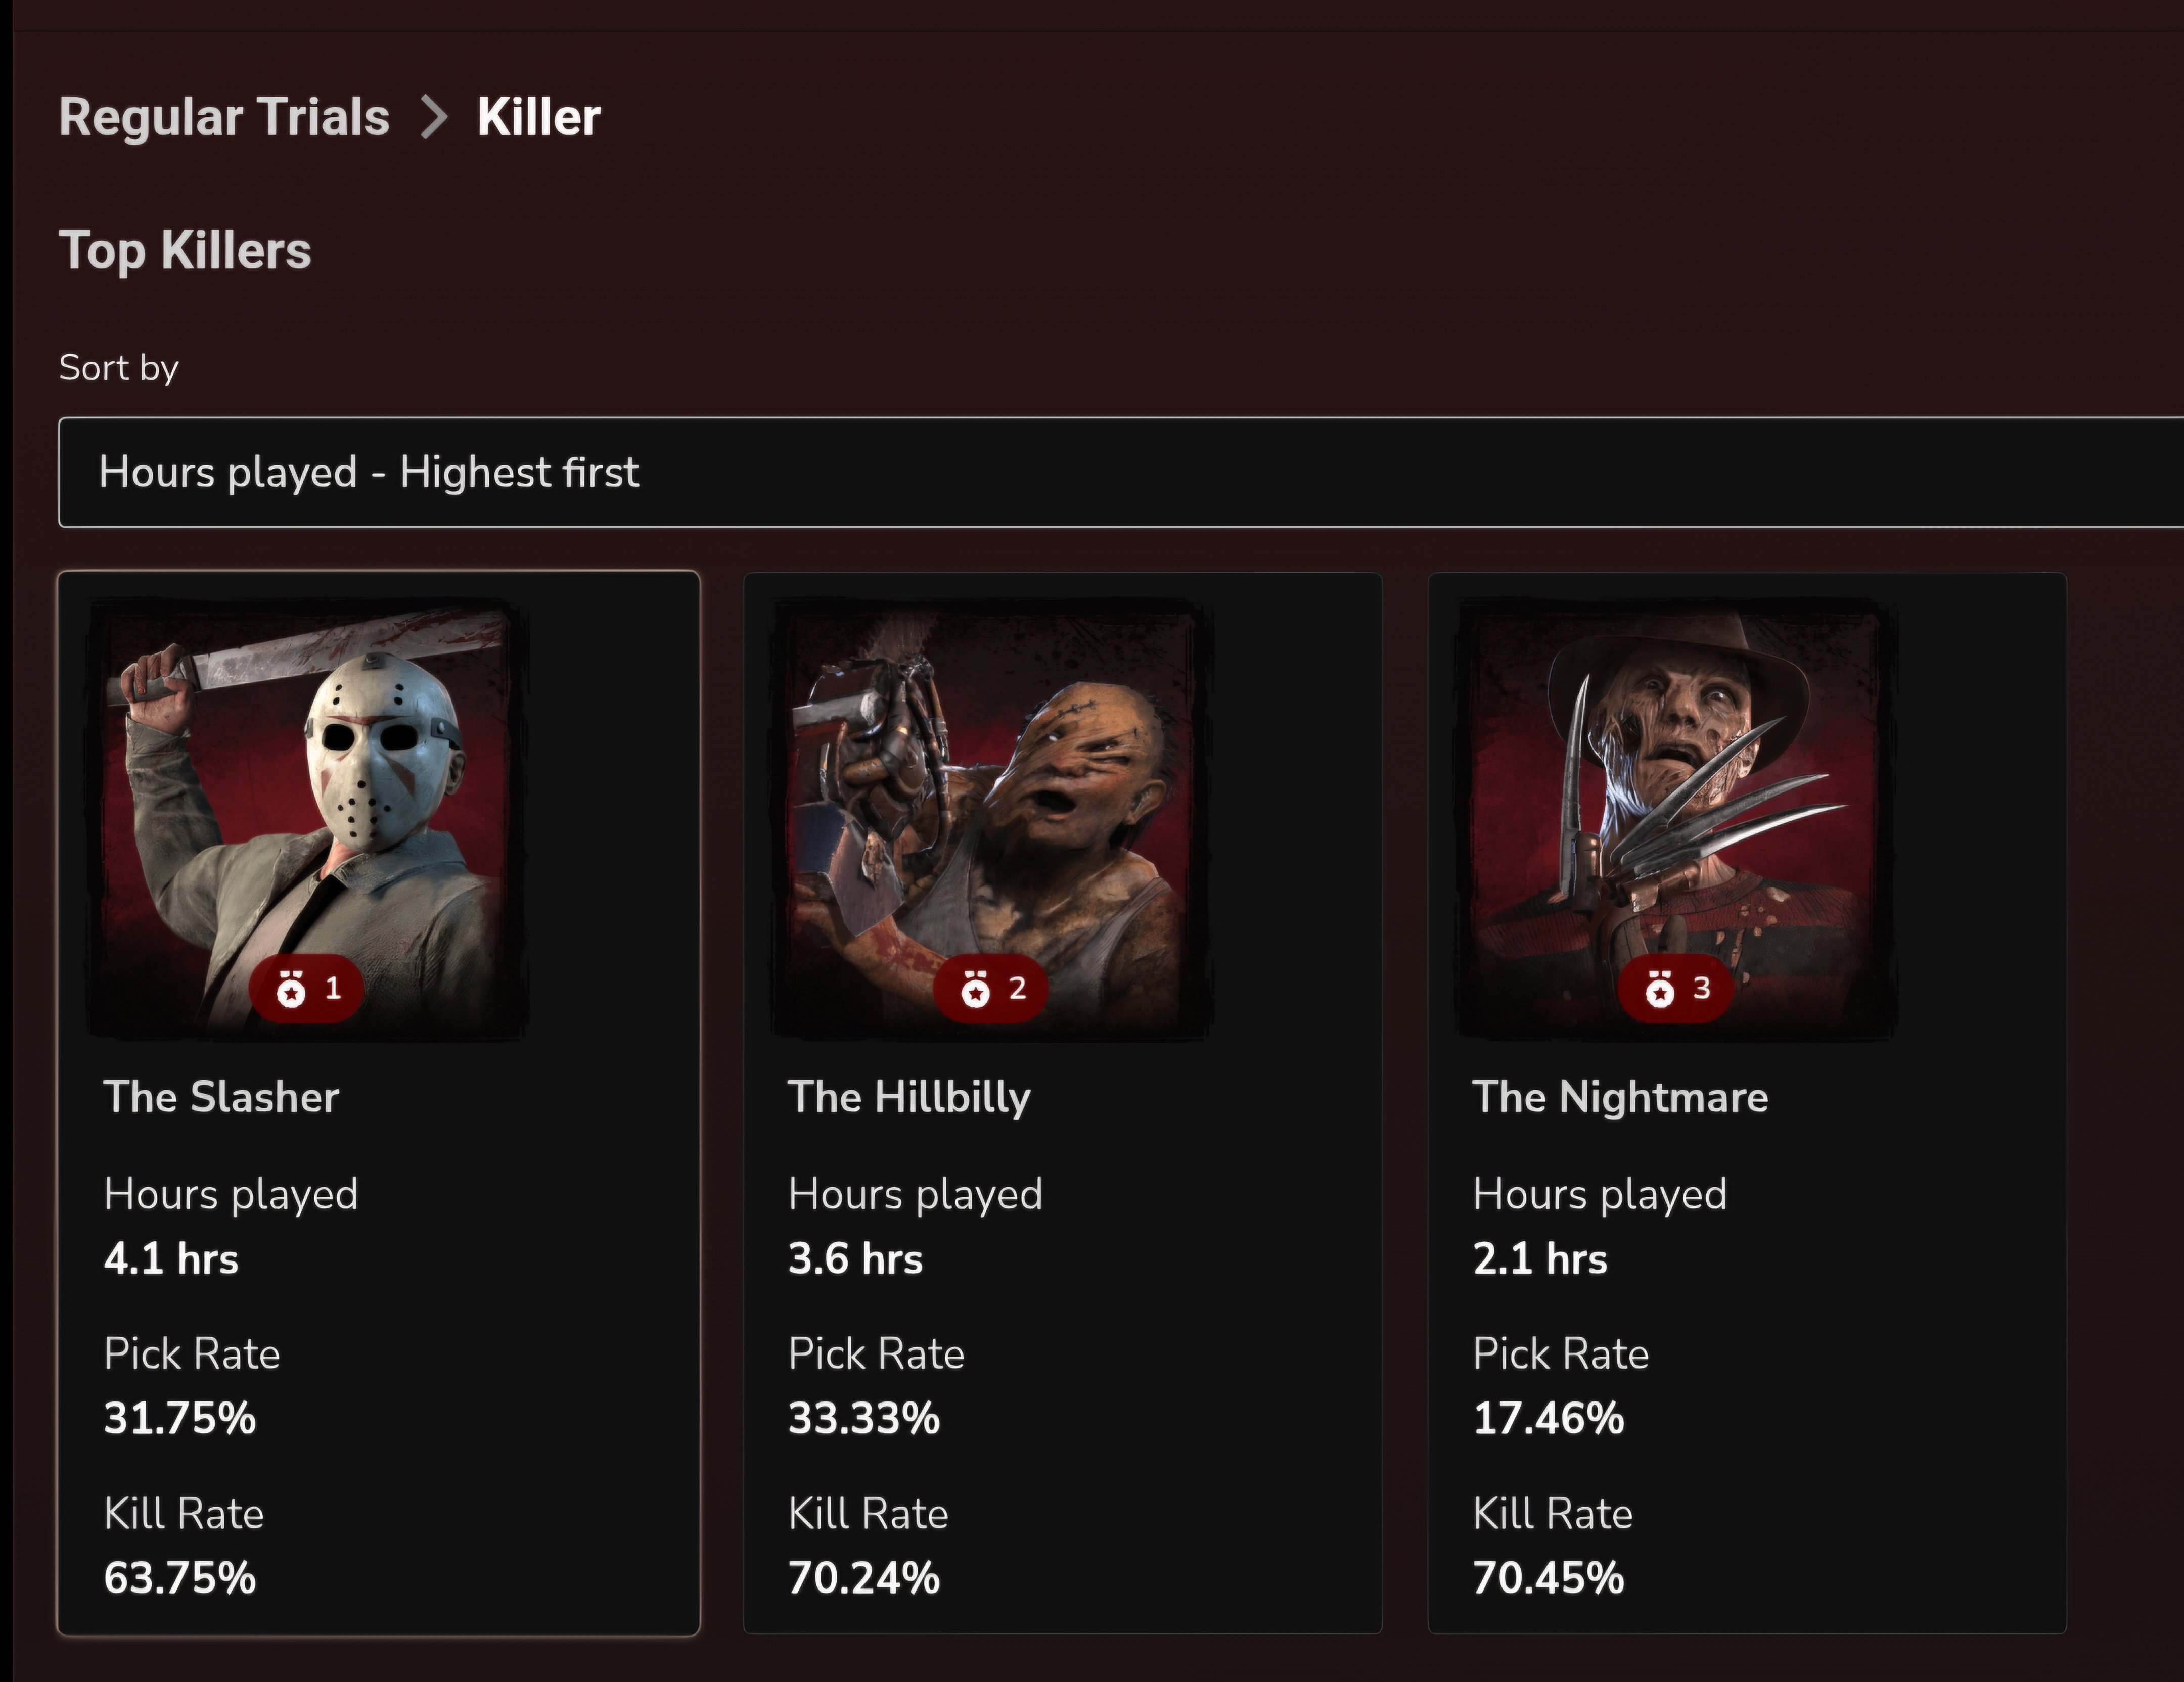Click The Slasher 4.1 hrs value
2184x1682 pixels.
(171, 1259)
